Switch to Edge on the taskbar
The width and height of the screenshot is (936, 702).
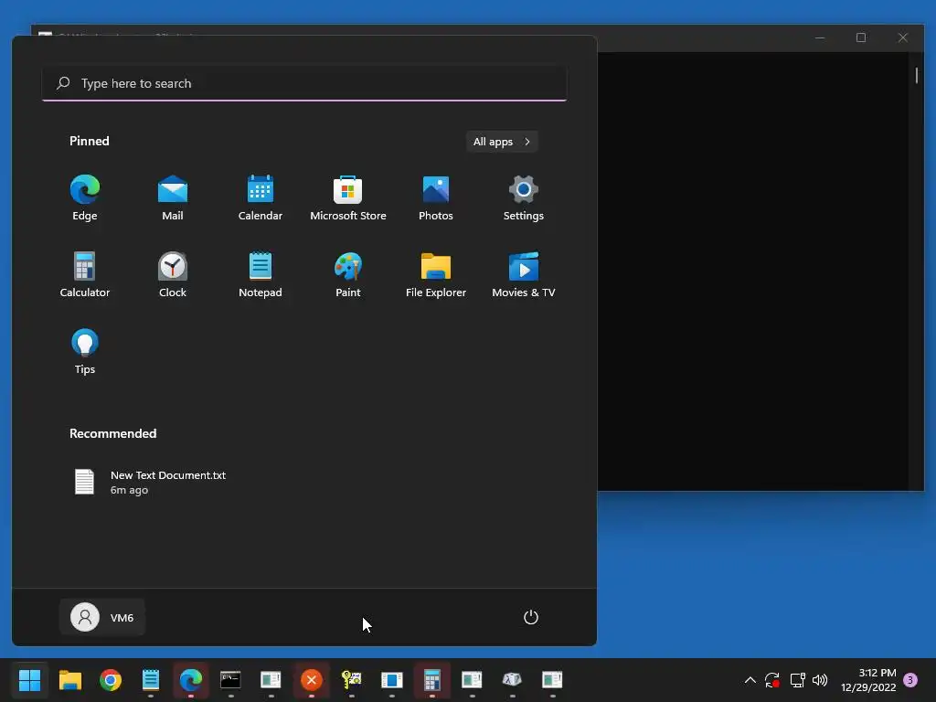(x=191, y=680)
